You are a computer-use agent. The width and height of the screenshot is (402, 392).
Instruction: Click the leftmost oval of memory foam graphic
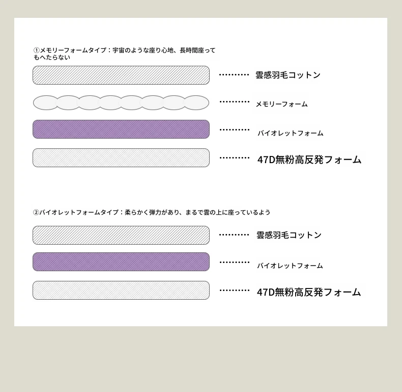(46, 102)
